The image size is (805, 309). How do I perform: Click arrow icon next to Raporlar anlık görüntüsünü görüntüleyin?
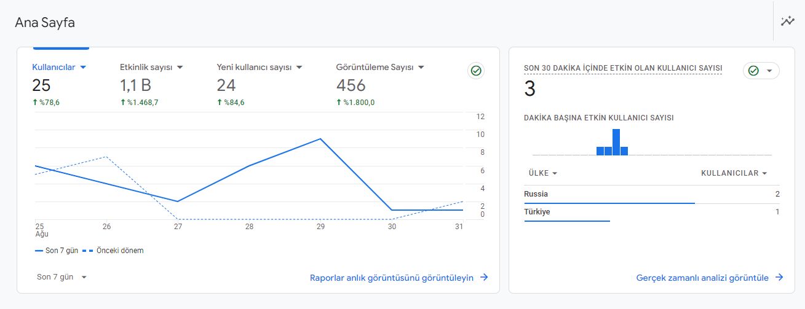click(x=484, y=278)
